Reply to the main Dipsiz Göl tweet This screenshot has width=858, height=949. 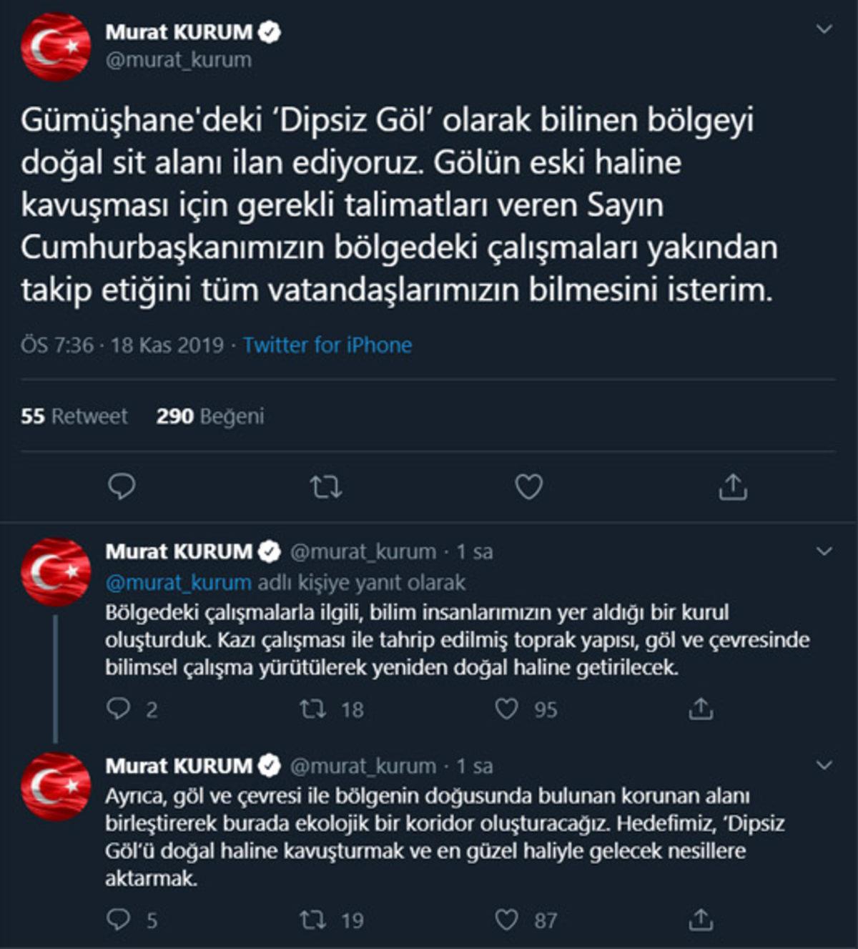[x=123, y=487]
